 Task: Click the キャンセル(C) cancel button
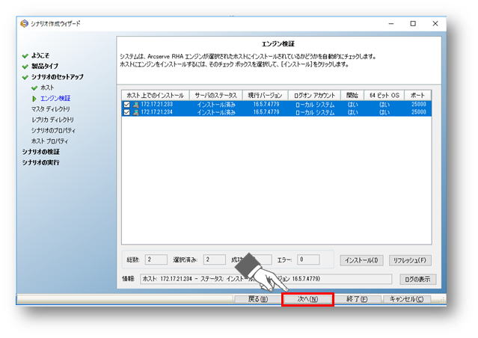407,299
